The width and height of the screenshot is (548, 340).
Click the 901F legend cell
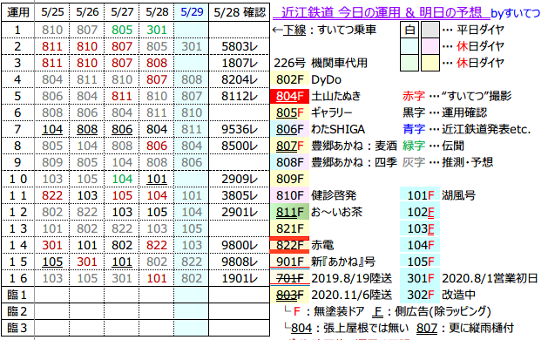point(290,262)
